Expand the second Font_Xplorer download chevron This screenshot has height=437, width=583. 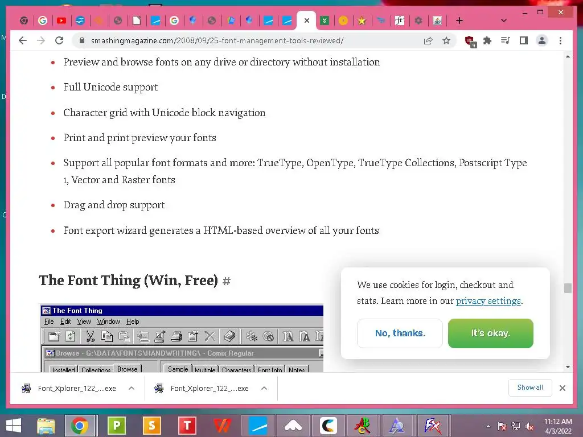(264, 388)
